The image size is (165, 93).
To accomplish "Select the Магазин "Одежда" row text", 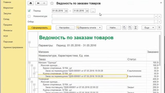I will click(47, 63).
